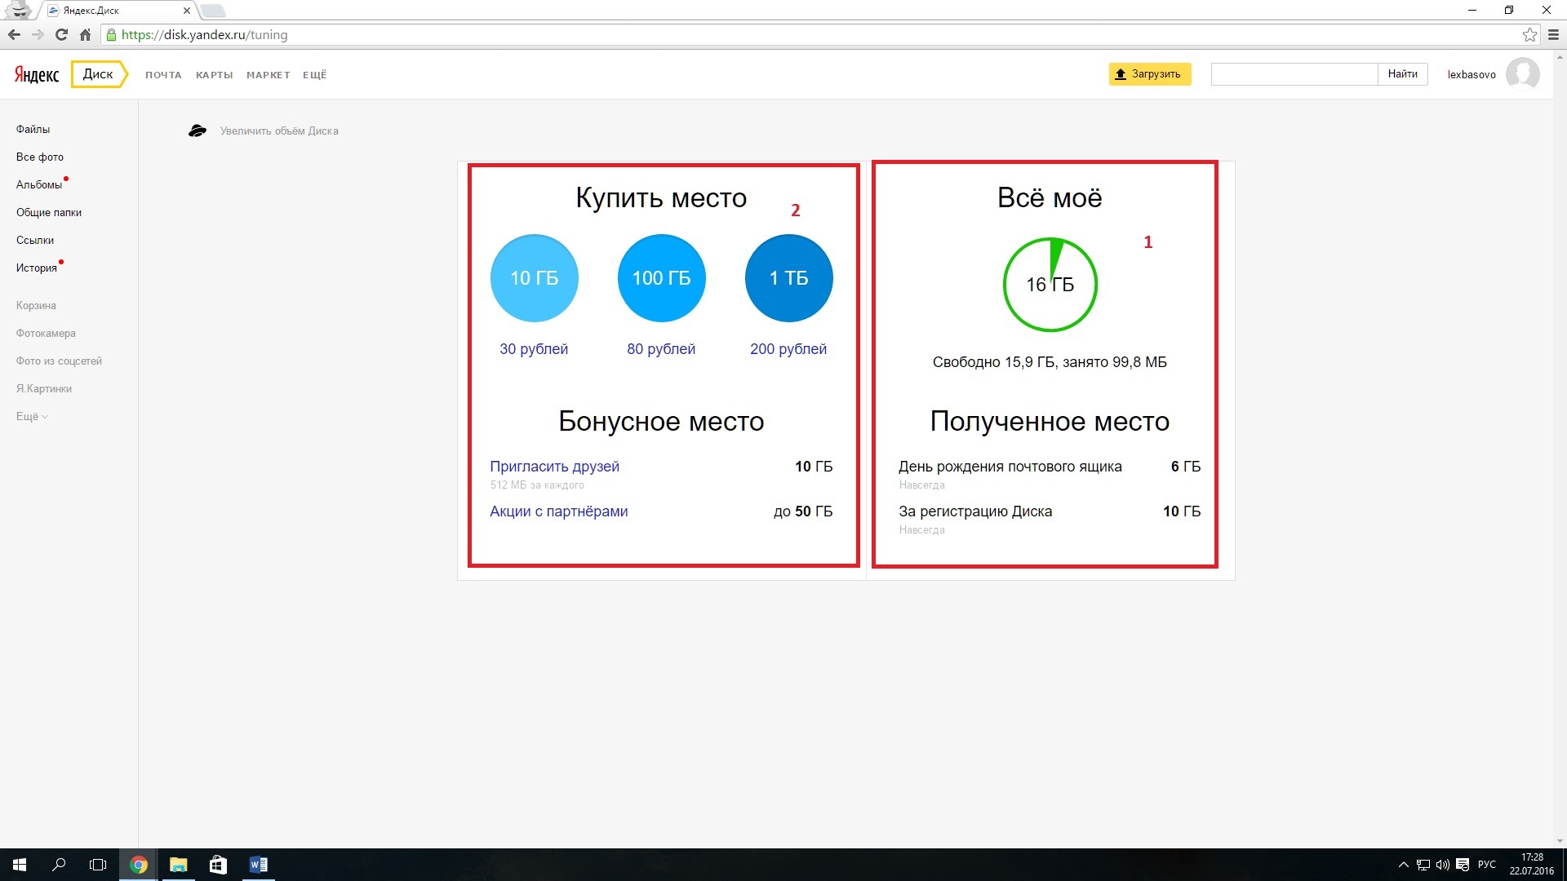Open the lexbasovo account name
Viewport: 1567px width, 881px height.
1472,74
